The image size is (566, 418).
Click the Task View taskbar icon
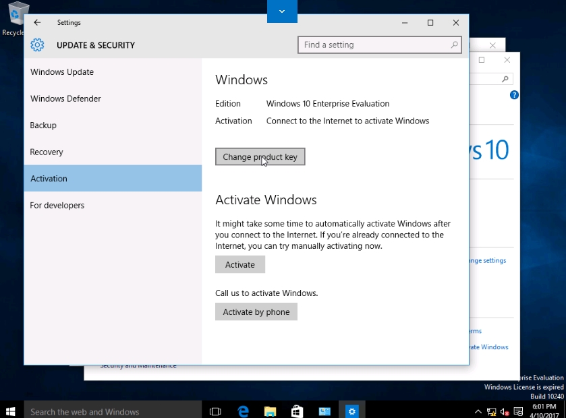tap(215, 411)
